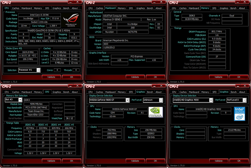251x168 pixels.
Task: Click the NVIDIA core clock 752 MHz field
Action: 112,130
